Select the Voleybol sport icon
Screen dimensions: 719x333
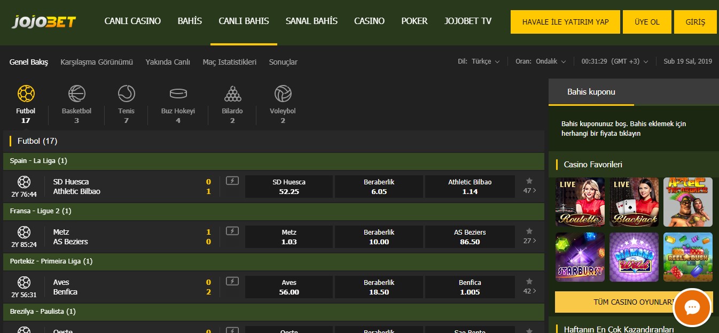tap(283, 94)
